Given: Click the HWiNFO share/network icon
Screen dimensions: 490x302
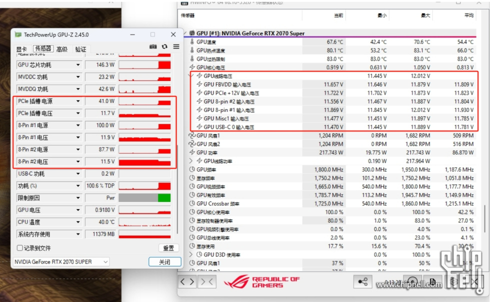Looking at the screenshot, I should 362,281.
